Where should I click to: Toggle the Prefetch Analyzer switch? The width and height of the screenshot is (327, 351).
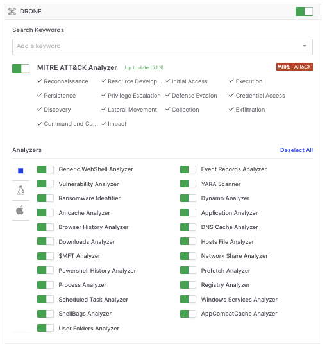[188, 270]
